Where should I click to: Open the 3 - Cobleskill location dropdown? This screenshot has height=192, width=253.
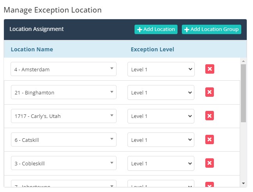point(64,163)
